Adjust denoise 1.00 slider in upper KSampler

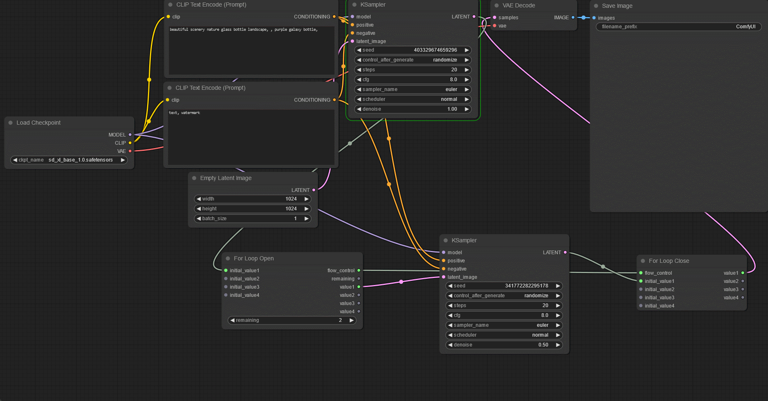[x=413, y=109]
